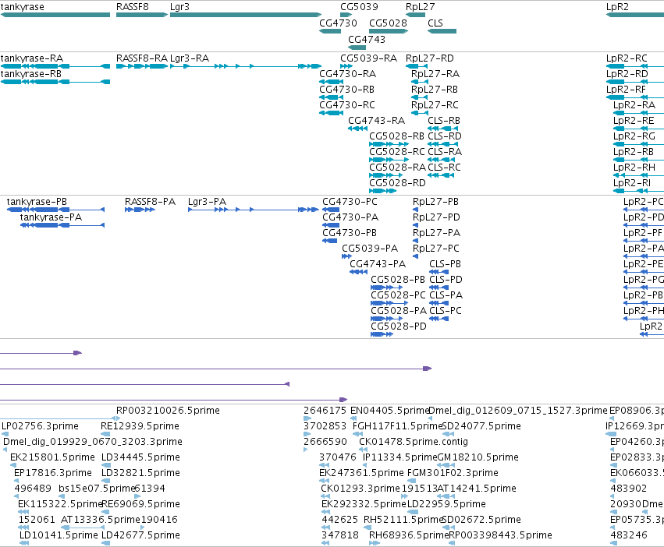Click protein tankyrase-PA
664x547 pixels.
[51, 217]
